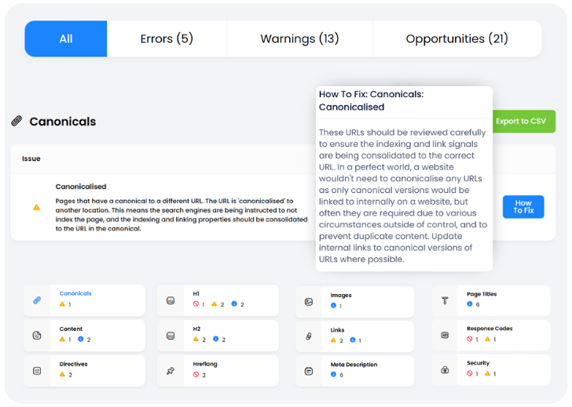Open the Errors (5) tab
This screenshot has height=407, width=572.
(167, 38)
